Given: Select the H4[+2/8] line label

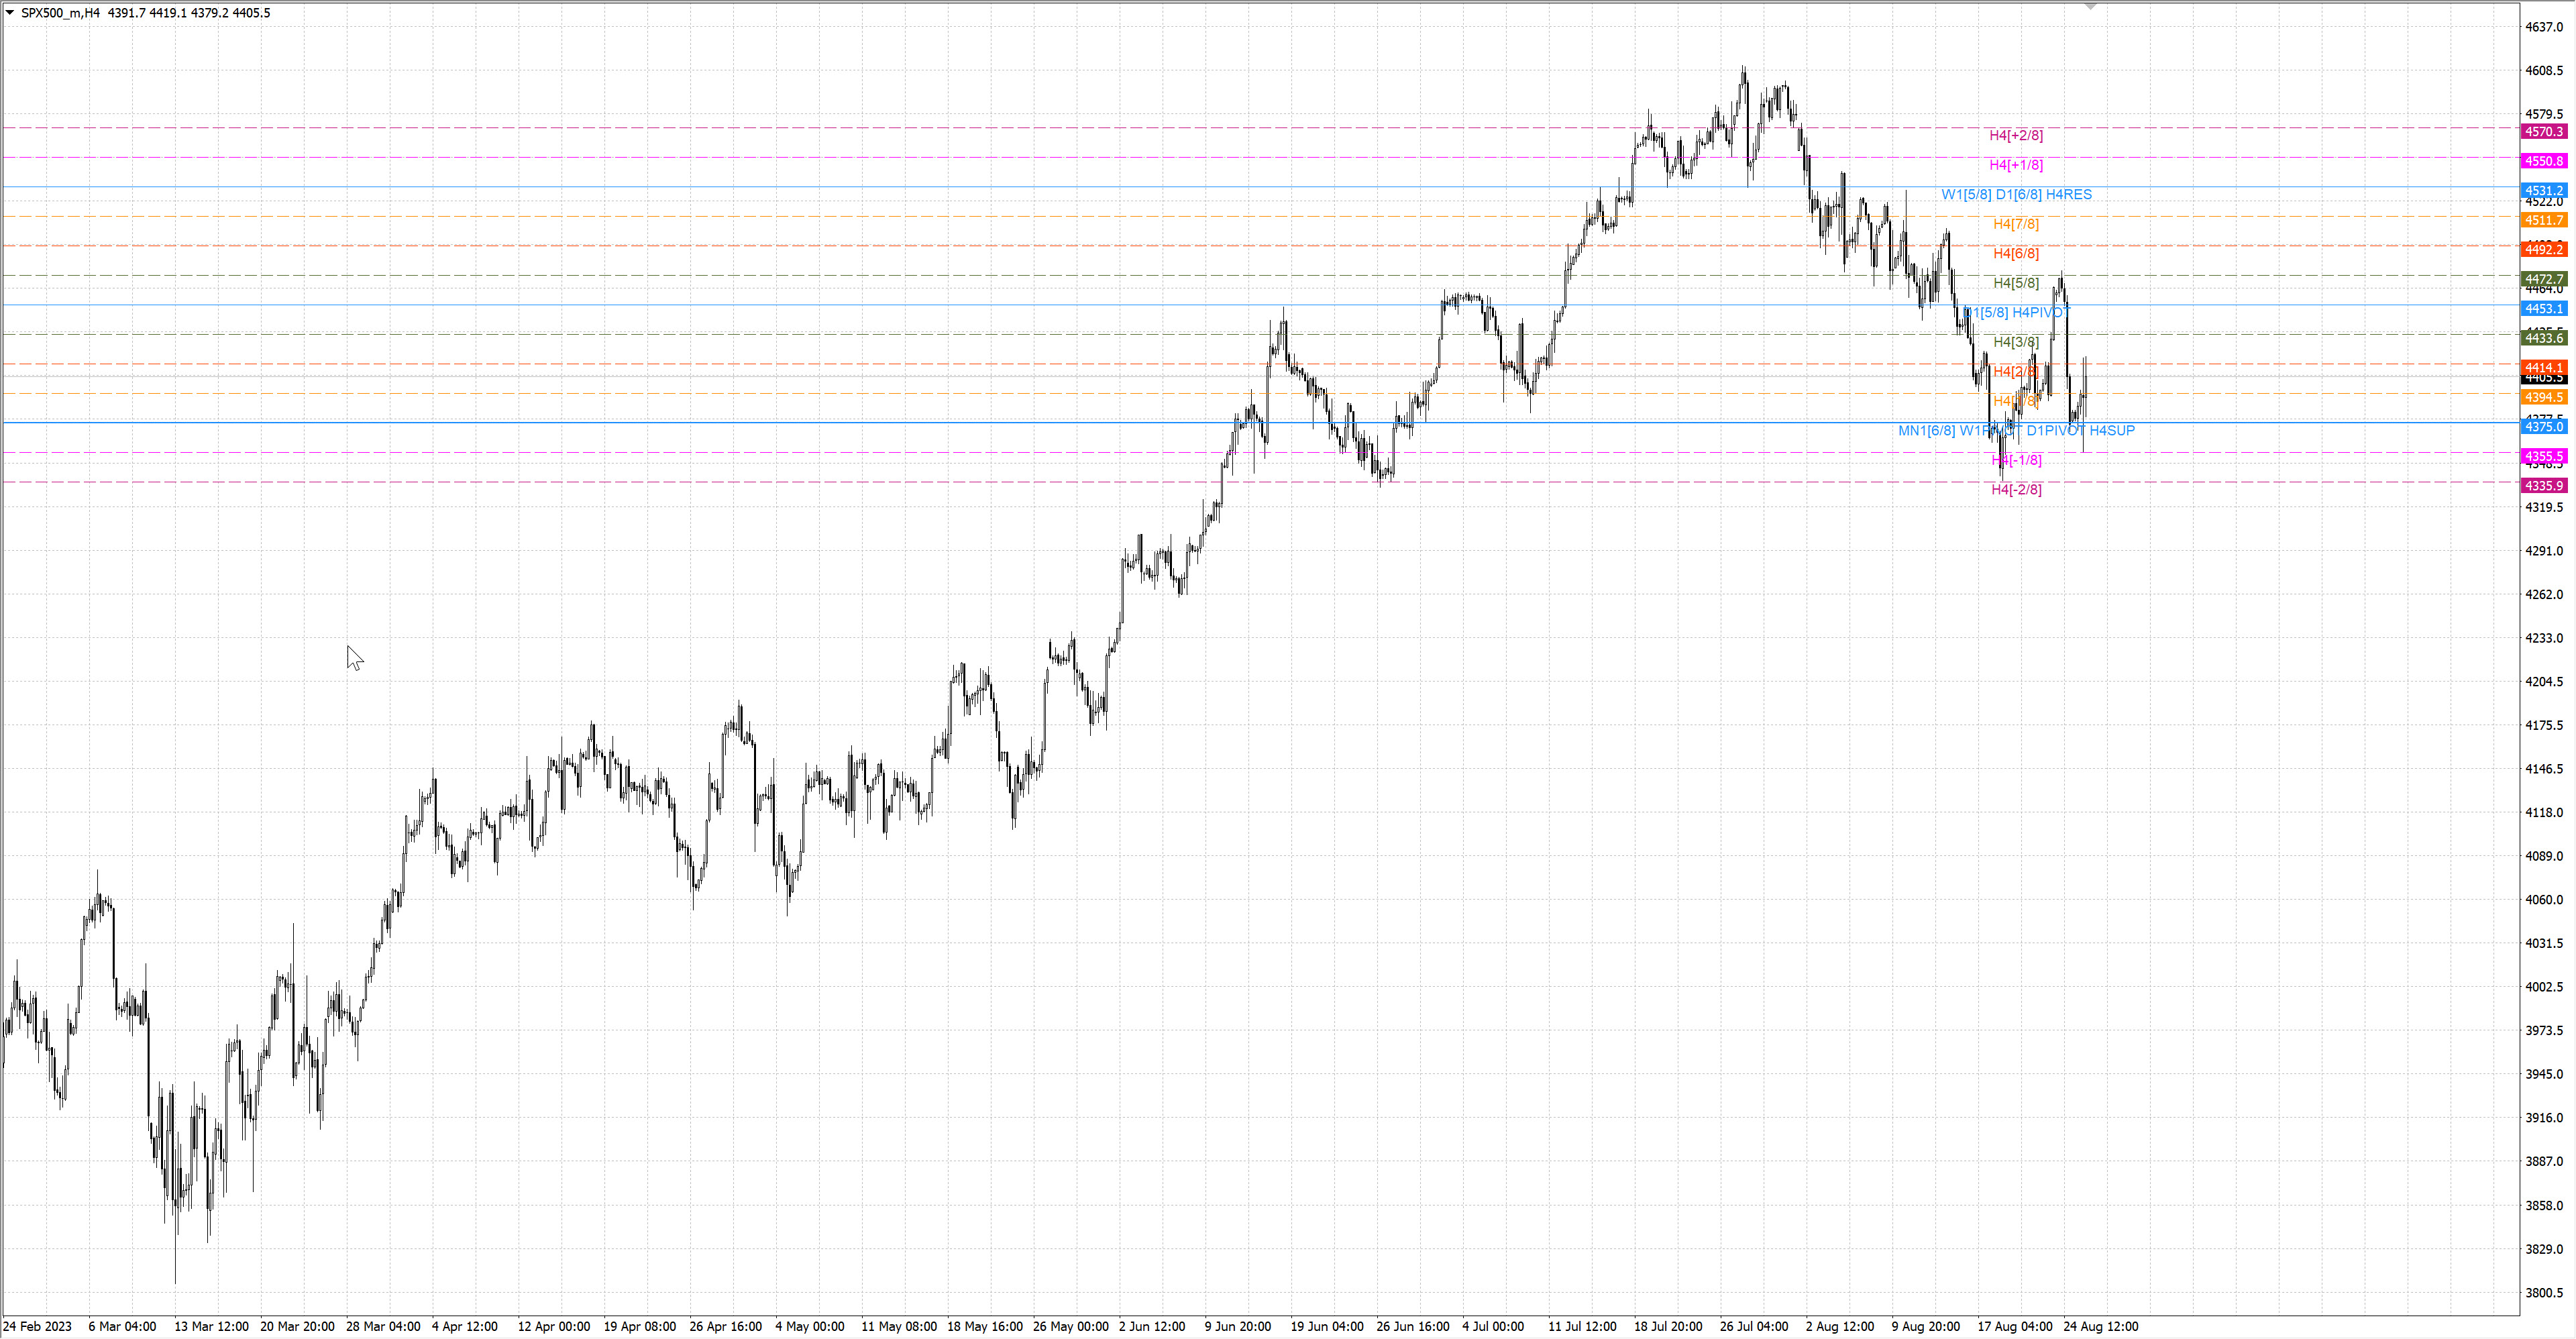Looking at the screenshot, I should 2015,135.
